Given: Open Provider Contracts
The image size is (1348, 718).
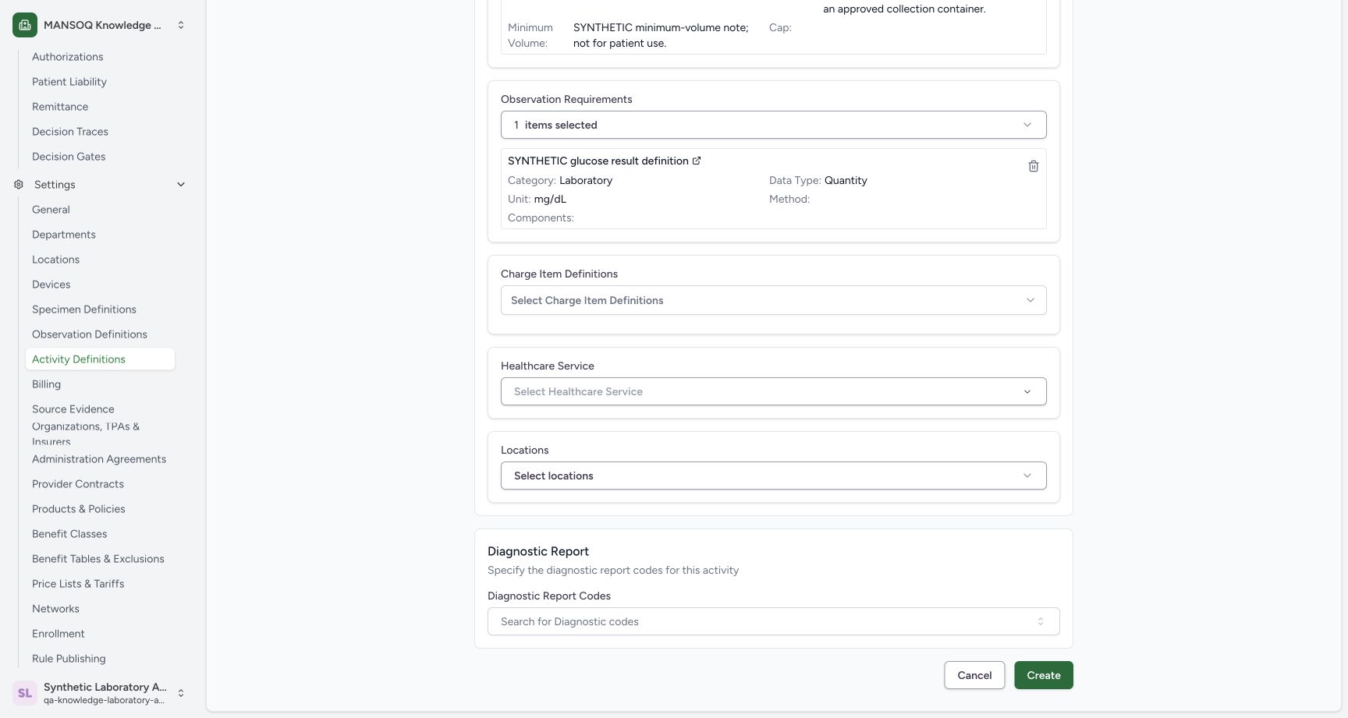Looking at the screenshot, I should point(78,484).
